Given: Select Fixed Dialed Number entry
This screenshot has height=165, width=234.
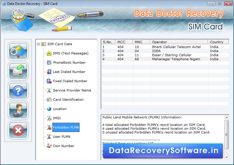Looking at the screenshot, I should point(70,81).
